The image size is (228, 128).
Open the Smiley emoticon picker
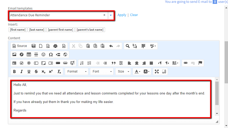43,54
